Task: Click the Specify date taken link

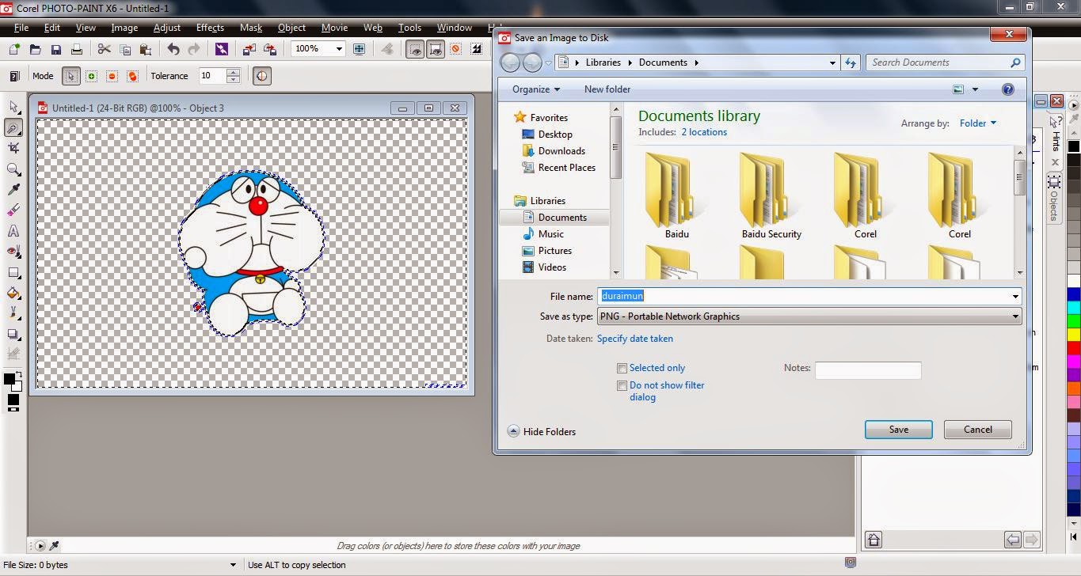Action: [635, 339]
